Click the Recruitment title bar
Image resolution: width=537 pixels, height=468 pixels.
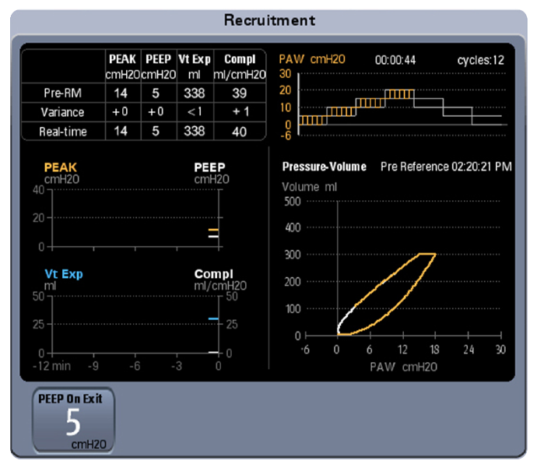269,20
